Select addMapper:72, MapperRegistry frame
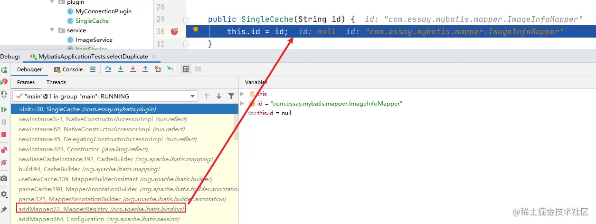This screenshot has width=596, height=224. 124,209
